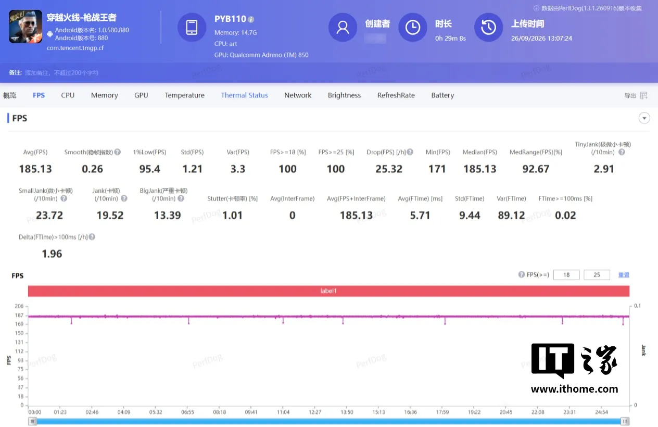
Task: Click the MedRange(FPS) value 92.67
Action: point(536,169)
